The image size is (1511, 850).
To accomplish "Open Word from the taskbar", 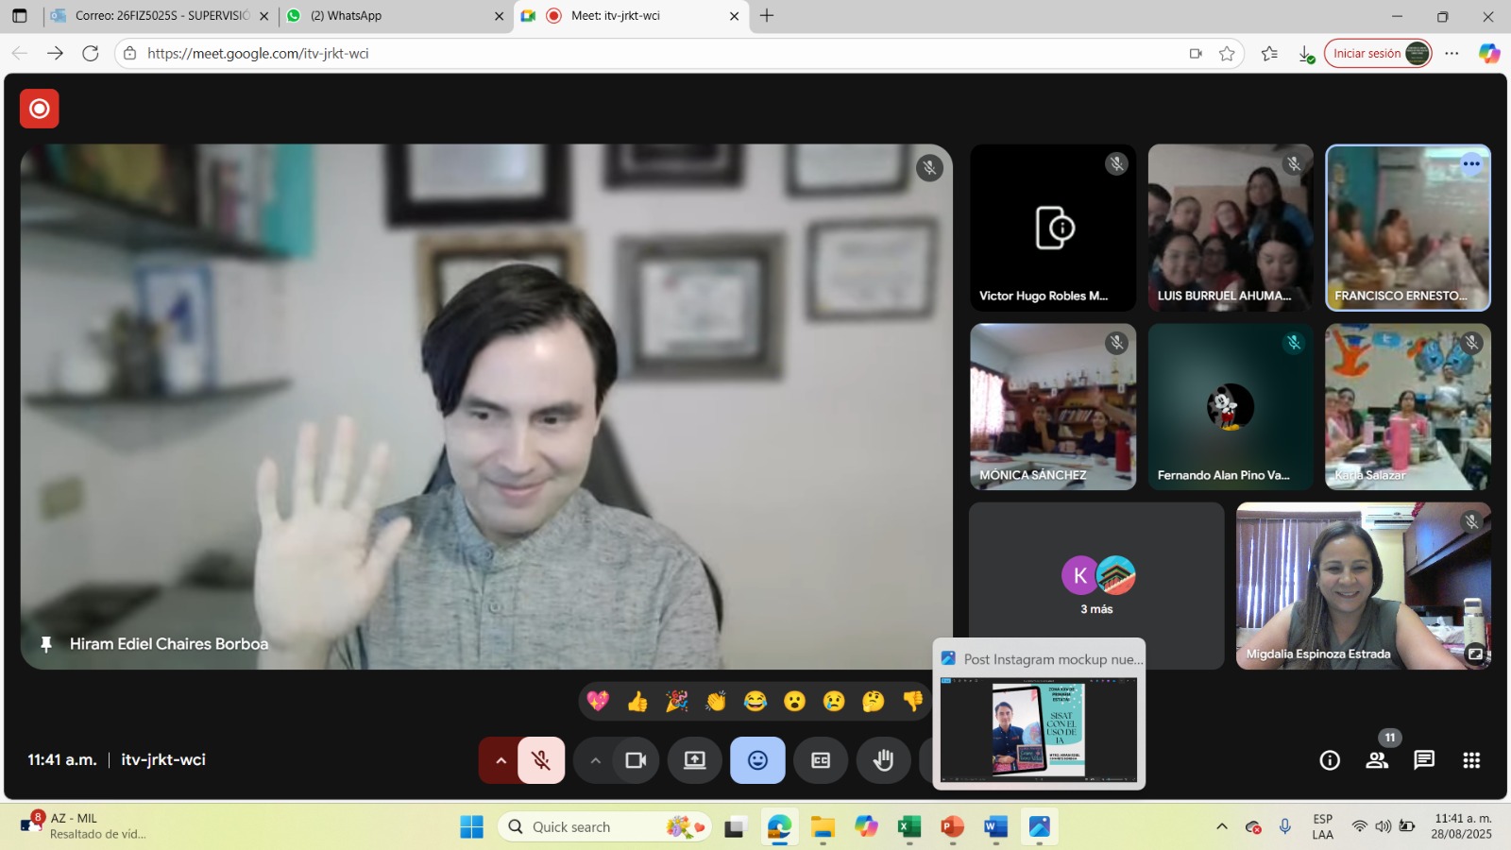I will 995,827.
